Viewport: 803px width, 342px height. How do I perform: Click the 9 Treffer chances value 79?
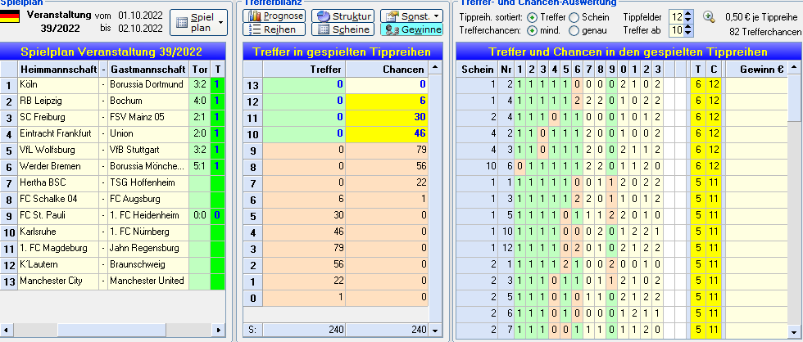(x=387, y=150)
